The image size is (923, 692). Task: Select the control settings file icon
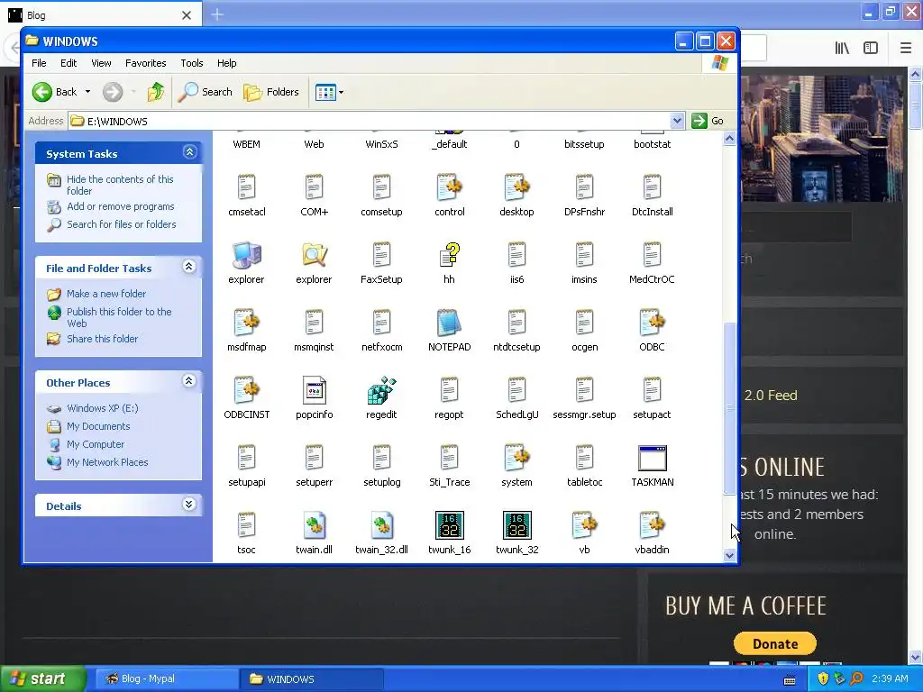pyautogui.click(x=449, y=187)
